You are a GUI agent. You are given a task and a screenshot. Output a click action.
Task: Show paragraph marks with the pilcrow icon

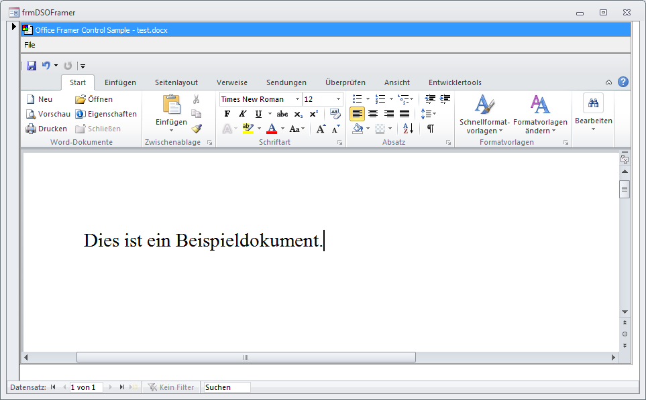pyautogui.click(x=430, y=129)
